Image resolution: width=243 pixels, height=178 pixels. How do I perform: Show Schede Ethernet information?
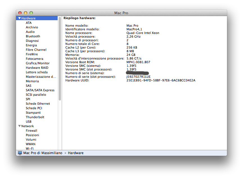pyautogui.click(x=38, y=104)
